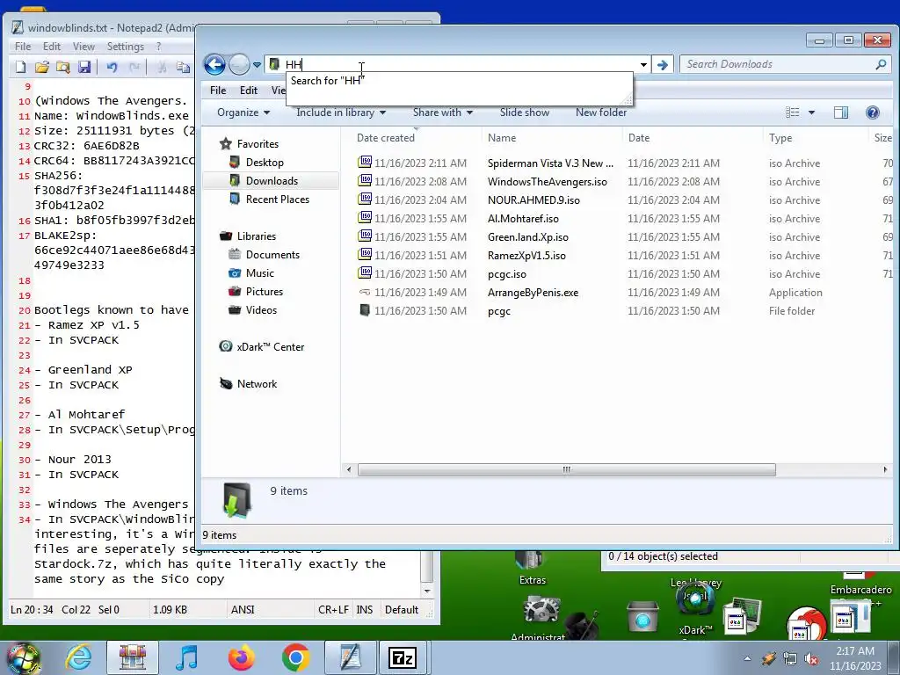Image resolution: width=900 pixels, height=675 pixels.
Task: Toggle the preview pane icon
Action: click(x=841, y=112)
